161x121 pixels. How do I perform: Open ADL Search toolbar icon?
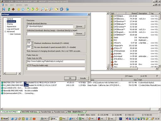tap(47, 9)
